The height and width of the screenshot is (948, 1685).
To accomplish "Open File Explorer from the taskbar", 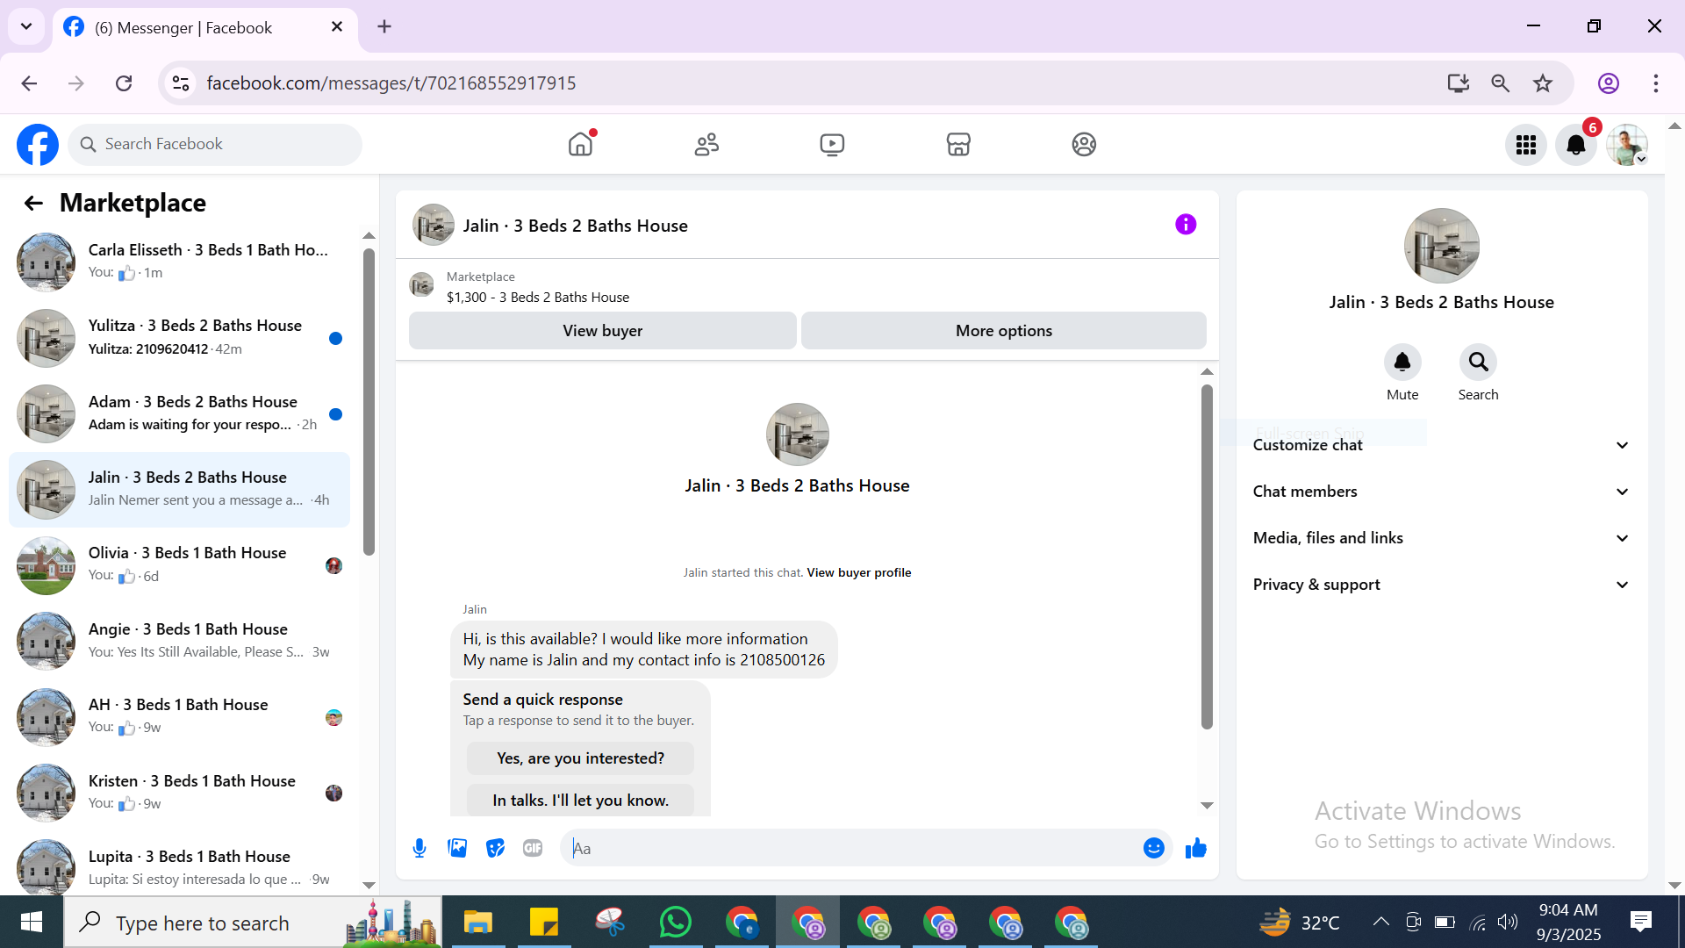I will [x=478, y=923].
